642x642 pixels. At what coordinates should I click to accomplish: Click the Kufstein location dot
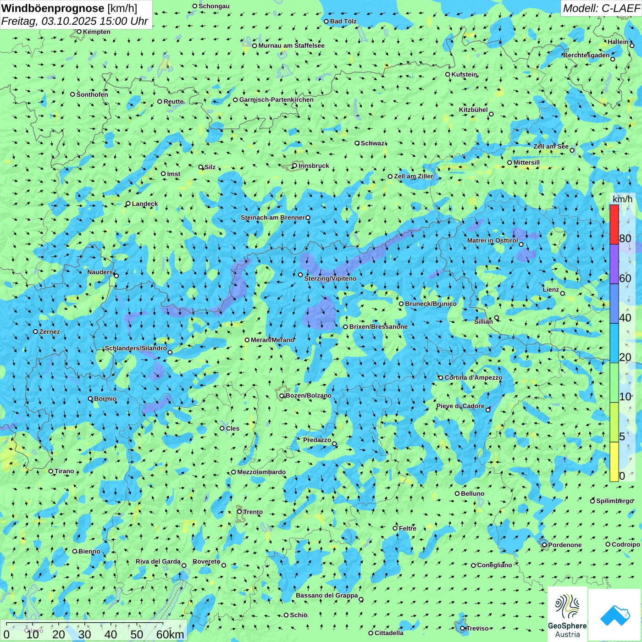(448, 74)
